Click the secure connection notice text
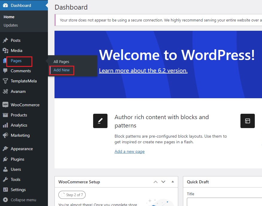Image resolution: width=262 pixels, height=206 pixels. click(x=161, y=20)
